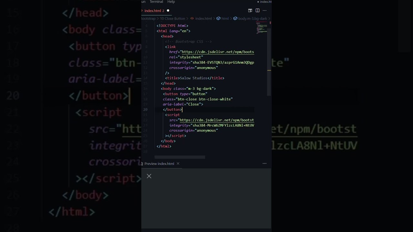Follow the Bootstrap script src link
This screenshot has width=413, height=232.
click(x=217, y=120)
